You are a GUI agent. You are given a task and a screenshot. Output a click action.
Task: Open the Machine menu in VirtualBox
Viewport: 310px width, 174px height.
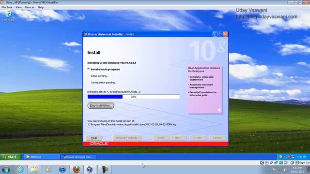pos(7,7)
